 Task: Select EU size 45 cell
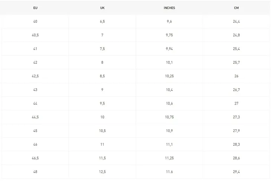35,131
